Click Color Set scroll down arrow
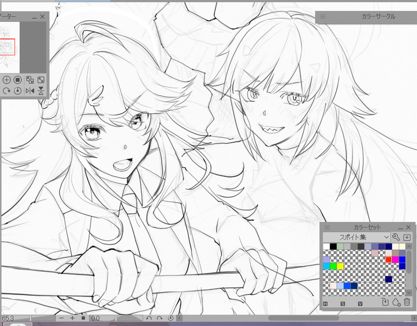Screen dimensions: 417x326 pyautogui.click(x=409, y=292)
